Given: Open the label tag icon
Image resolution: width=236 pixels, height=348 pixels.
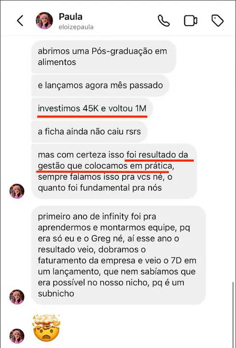Looking at the screenshot, I should (217, 21).
